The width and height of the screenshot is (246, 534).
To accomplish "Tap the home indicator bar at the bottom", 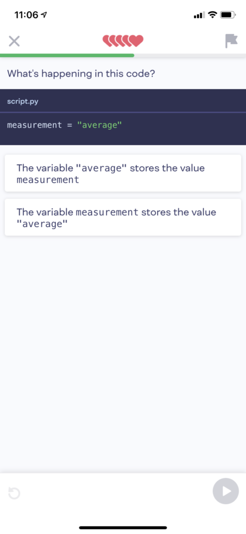I will [123, 528].
